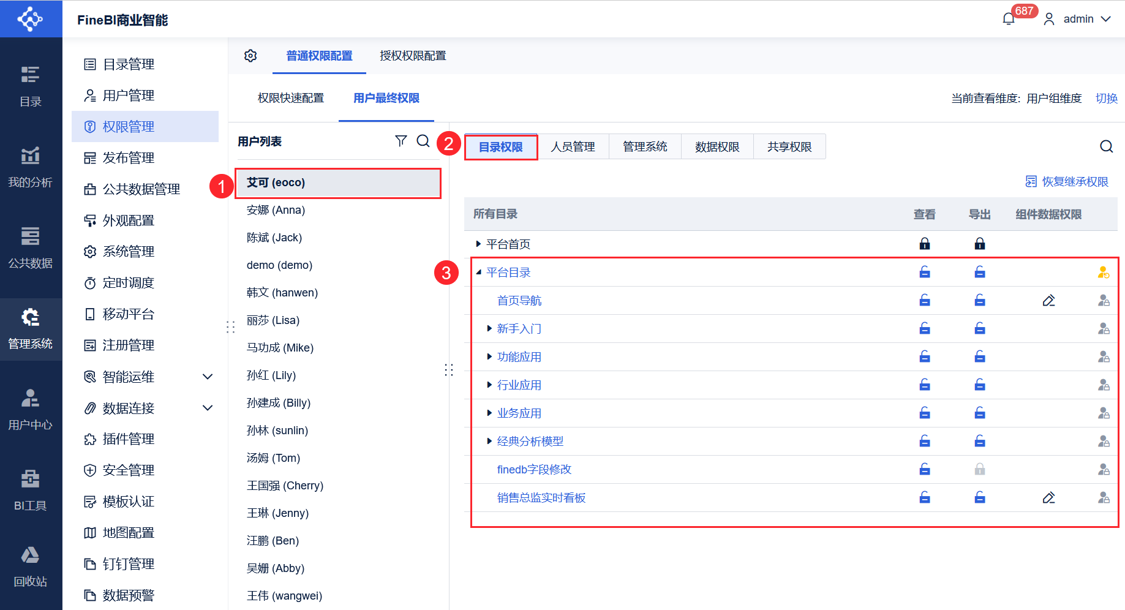Expand the 经典分析模型 folder
The width and height of the screenshot is (1125, 610).
[x=489, y=442]
